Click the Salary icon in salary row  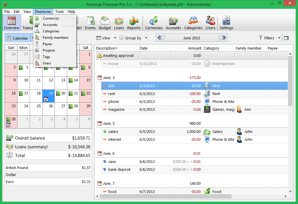click(207, 132)
